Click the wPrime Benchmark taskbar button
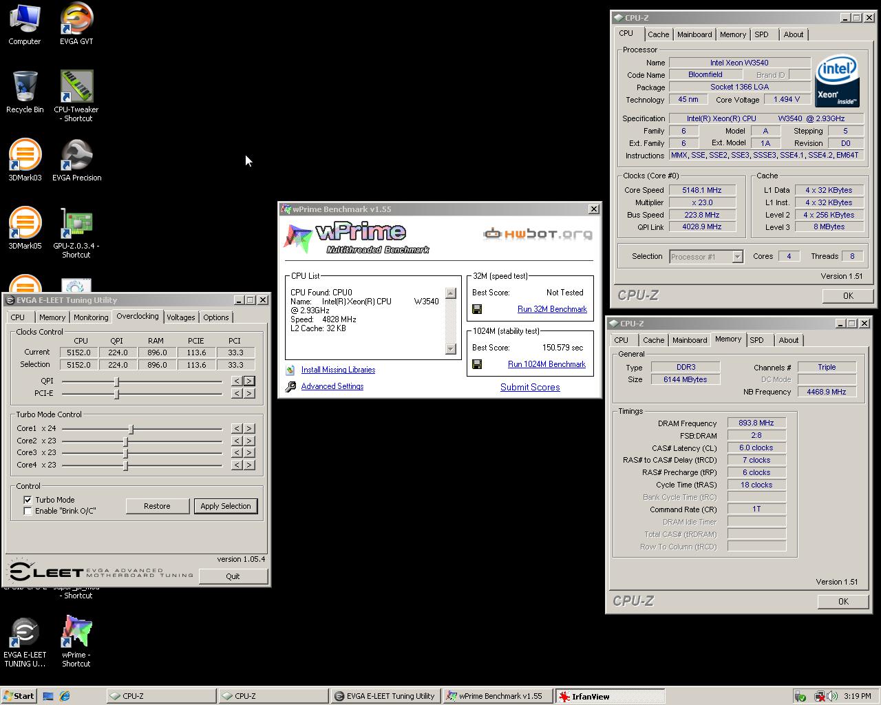The width and height of the screenshot is (881, 705). pos(498,696)
